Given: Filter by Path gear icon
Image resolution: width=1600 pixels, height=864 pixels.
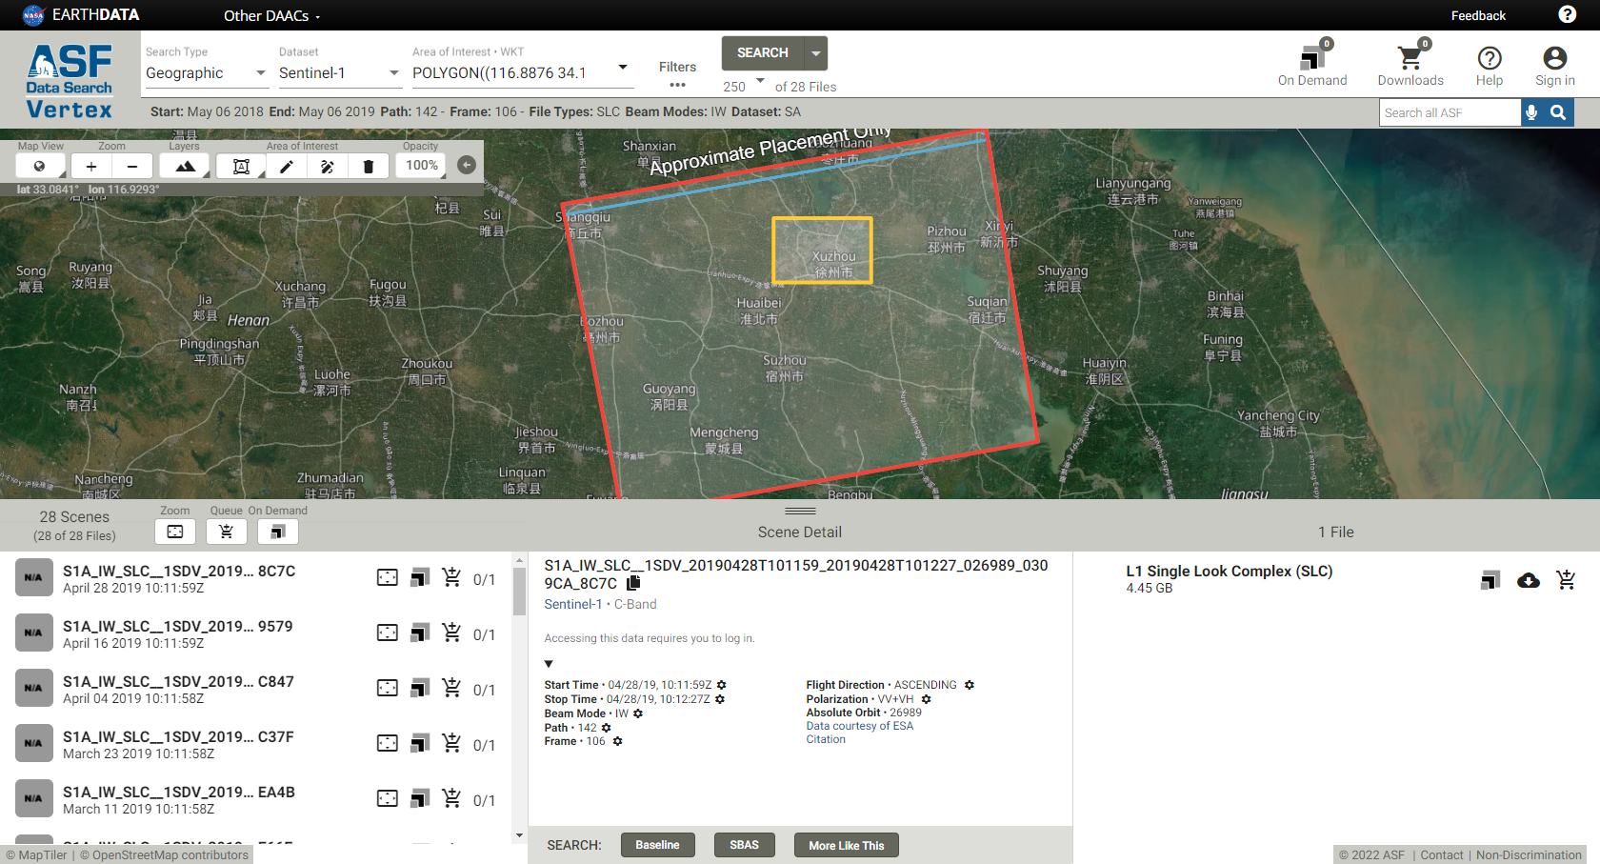Looking at the screenshot, I should pos(607,728).
